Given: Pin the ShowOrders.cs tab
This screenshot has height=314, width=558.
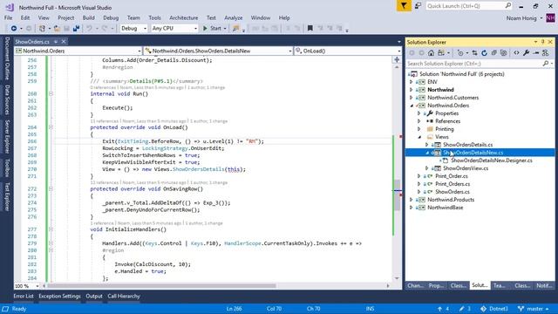Looking at the screenshot, I should [x=56, y=42].
